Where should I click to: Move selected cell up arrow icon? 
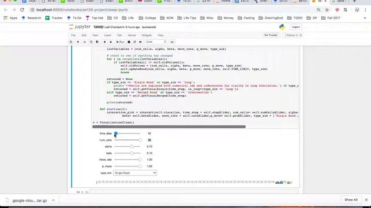pyautogui.click(x=104, y=42)
